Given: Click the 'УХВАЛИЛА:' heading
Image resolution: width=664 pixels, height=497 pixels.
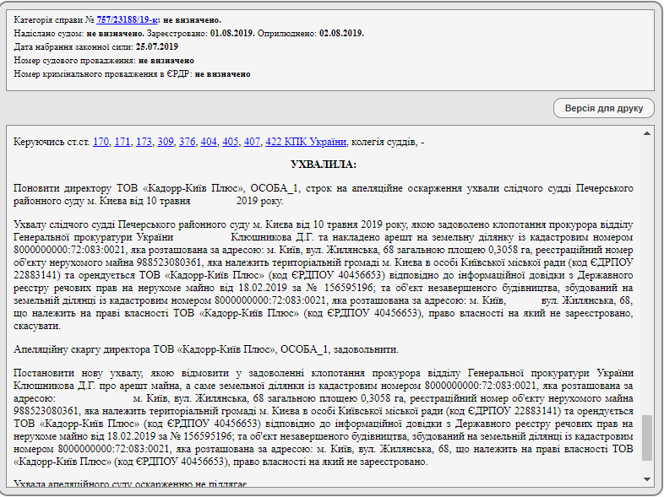Looking at the screenshot, I should [324, 164].
